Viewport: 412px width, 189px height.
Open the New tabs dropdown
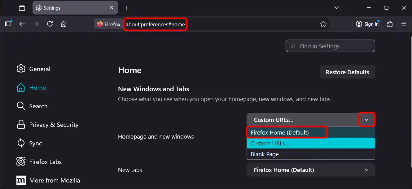(x=310, y=170)
